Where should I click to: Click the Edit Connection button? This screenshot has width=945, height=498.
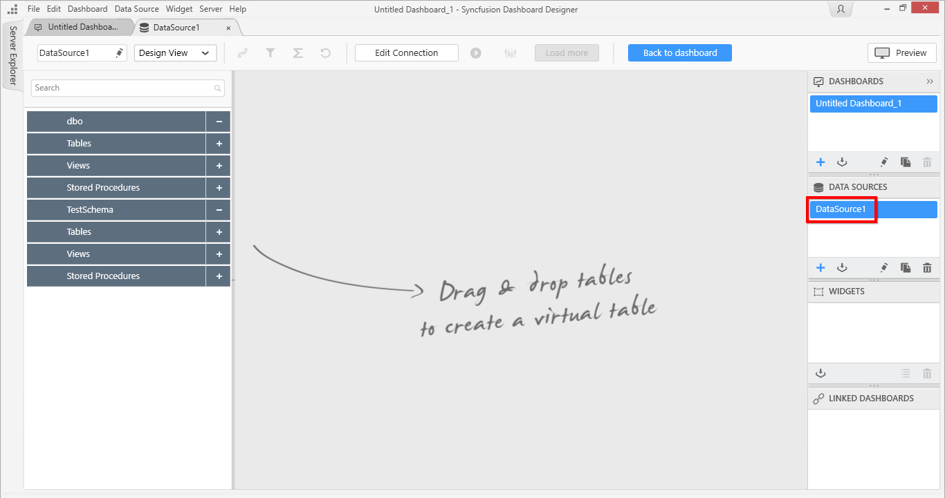point(406,53)
